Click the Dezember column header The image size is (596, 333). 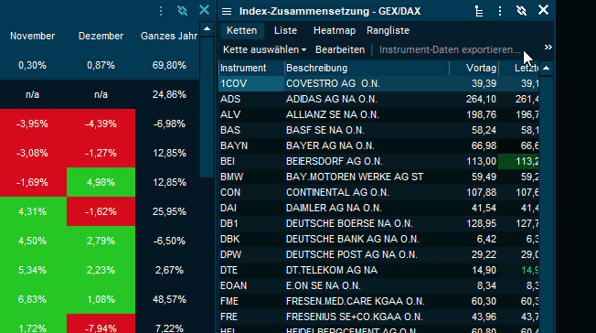[101, 37]
